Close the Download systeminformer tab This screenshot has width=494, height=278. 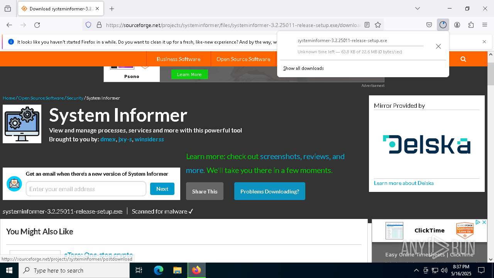(x=97, y=8)
